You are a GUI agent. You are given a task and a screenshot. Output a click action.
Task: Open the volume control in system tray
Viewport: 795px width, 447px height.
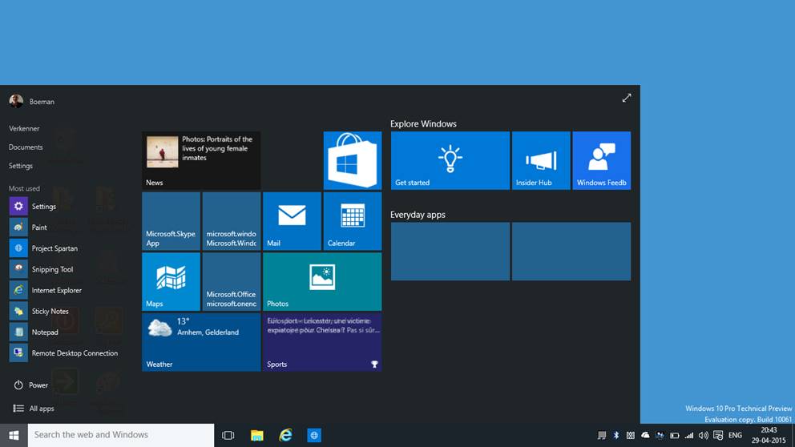[x=703, y=435]
